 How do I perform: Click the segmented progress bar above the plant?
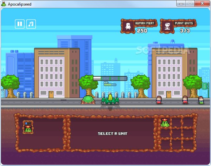coord(110,79)
